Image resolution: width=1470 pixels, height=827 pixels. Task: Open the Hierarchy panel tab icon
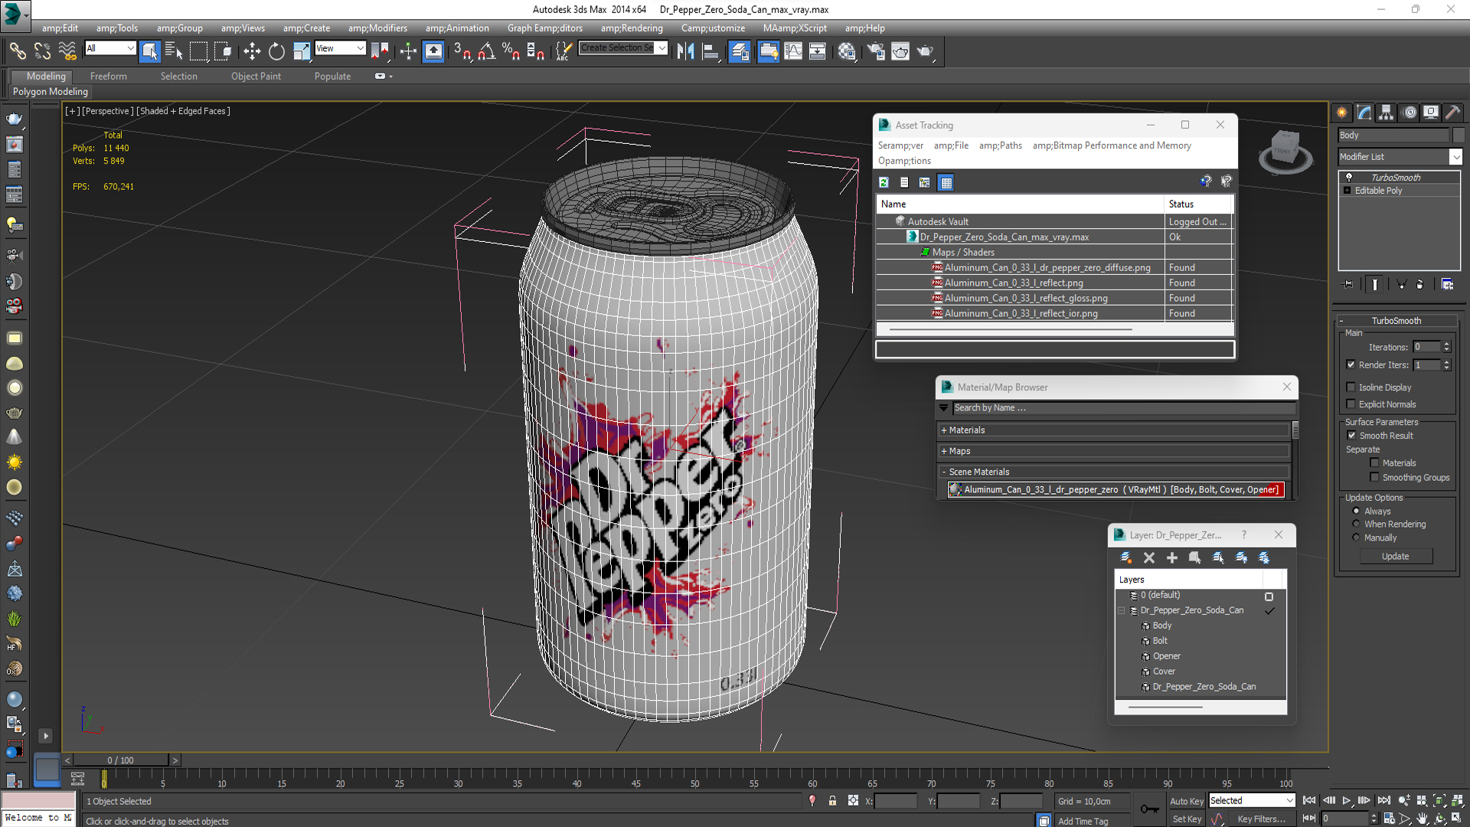[1387, 113]
